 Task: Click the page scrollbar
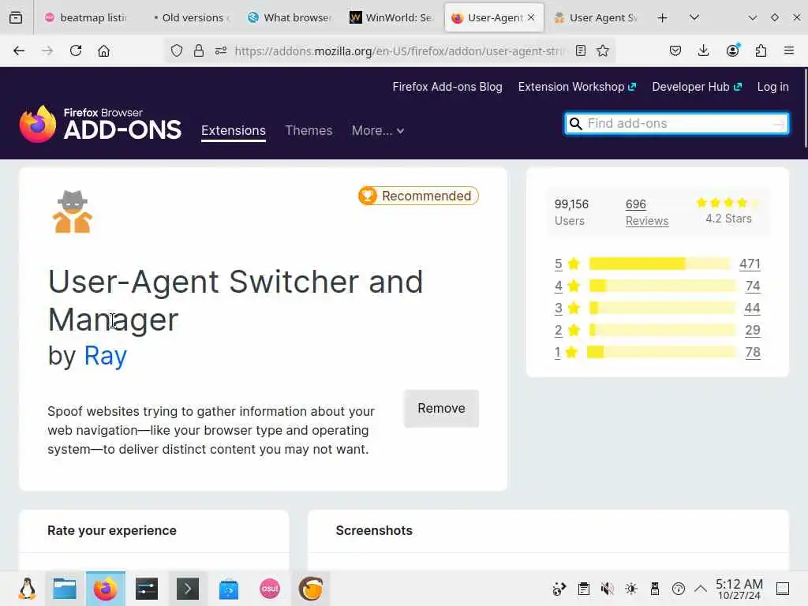point(805,109)
